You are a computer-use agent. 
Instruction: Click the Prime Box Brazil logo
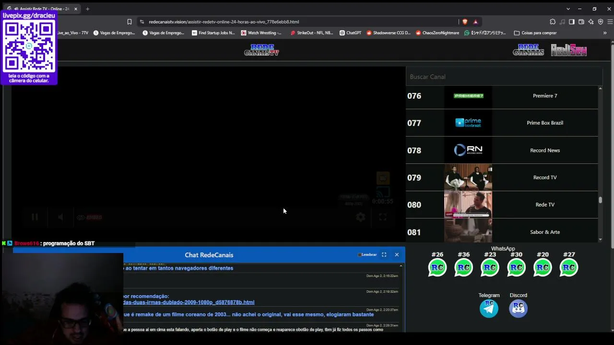pos(468,123)
